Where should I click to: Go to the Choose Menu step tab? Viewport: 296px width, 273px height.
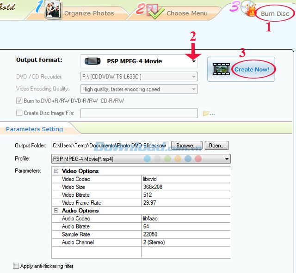186,13
